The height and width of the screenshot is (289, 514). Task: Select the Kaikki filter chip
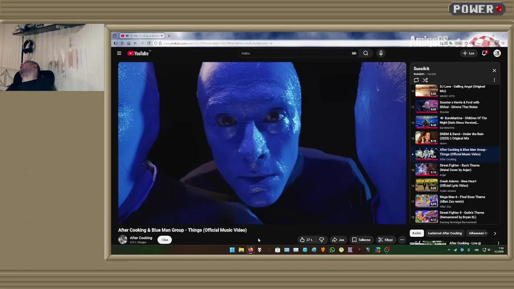click(x=417, y=233)
